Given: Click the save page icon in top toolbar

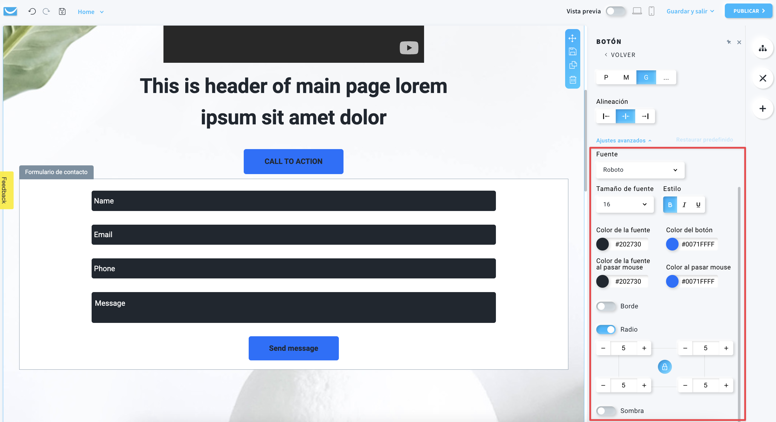Looking at the screenshot, I should click(x=62, y=11).
